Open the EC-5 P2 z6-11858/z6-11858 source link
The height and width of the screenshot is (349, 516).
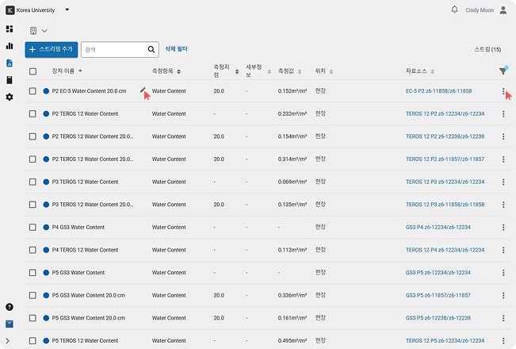coord(438,91)
